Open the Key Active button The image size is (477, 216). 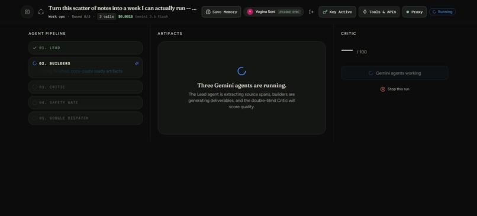pos(337,12)
